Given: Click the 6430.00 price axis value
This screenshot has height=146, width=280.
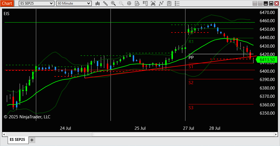Looking at the screenshot, I should [x=267, y=46].
